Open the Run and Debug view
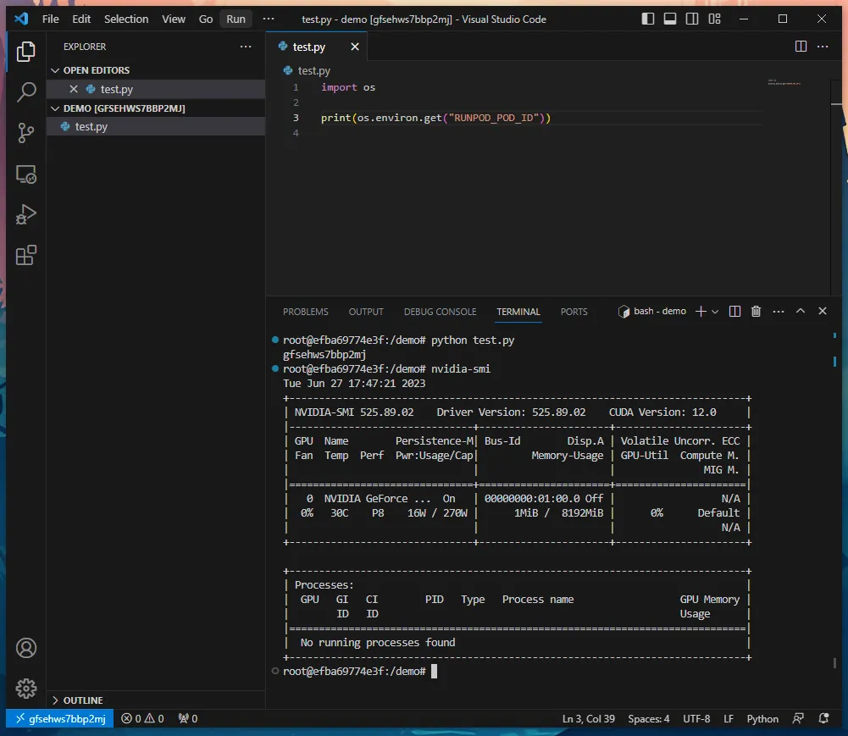The image size is (848, 736). pyautogui.click(x=26, y=214)
